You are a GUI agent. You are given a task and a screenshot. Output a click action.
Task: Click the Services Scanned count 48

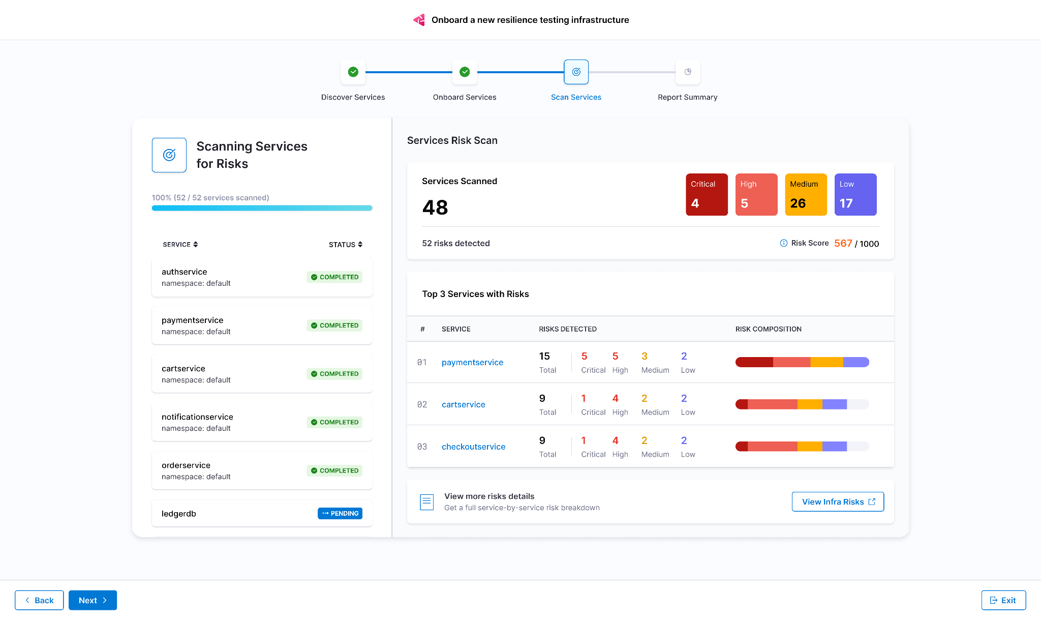point(435,208)
